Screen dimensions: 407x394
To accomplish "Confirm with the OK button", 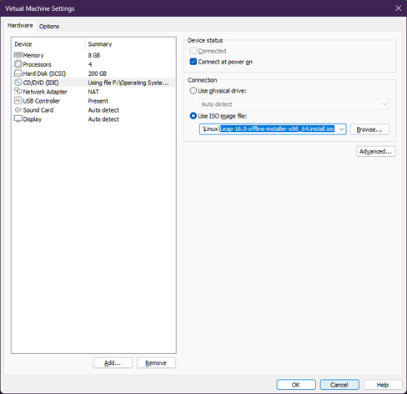I will 296,385.
